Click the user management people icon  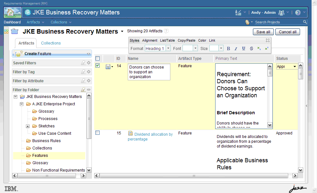point(281,13)
